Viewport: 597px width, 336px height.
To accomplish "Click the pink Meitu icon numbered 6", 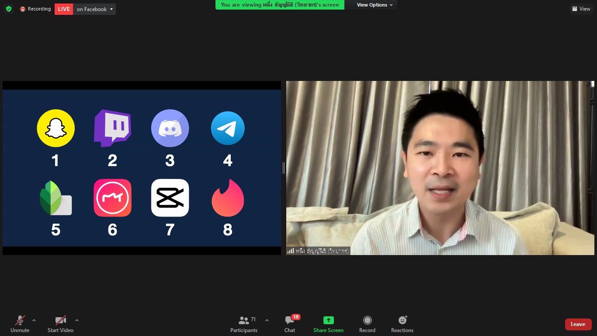I will point(112,198).
